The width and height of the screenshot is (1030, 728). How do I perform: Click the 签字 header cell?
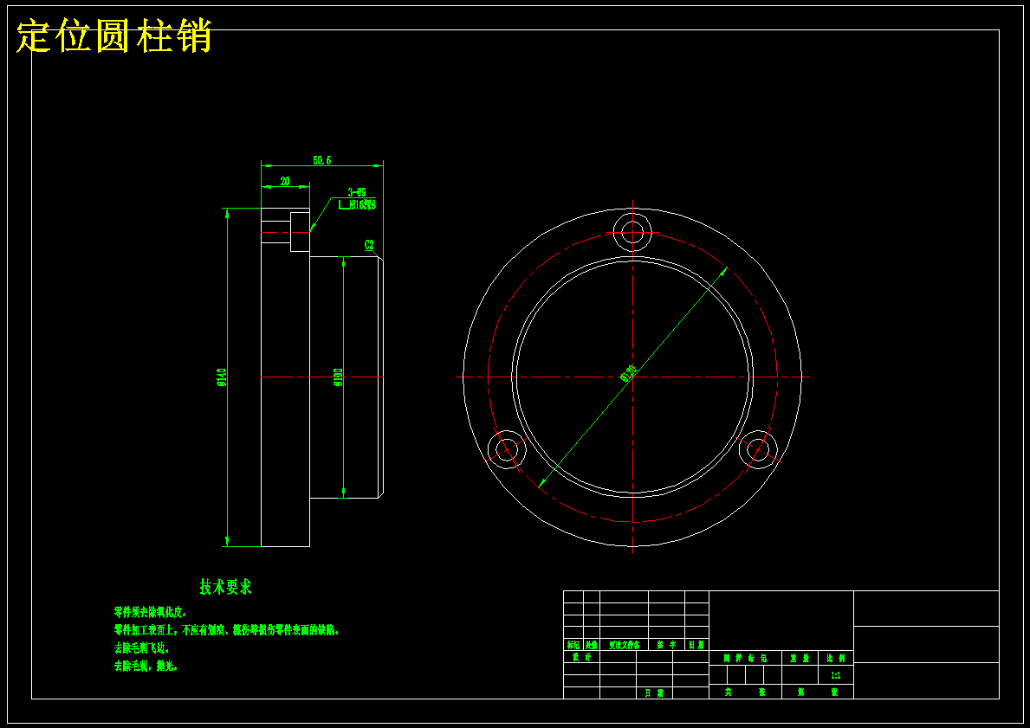(x=666, y=645)
